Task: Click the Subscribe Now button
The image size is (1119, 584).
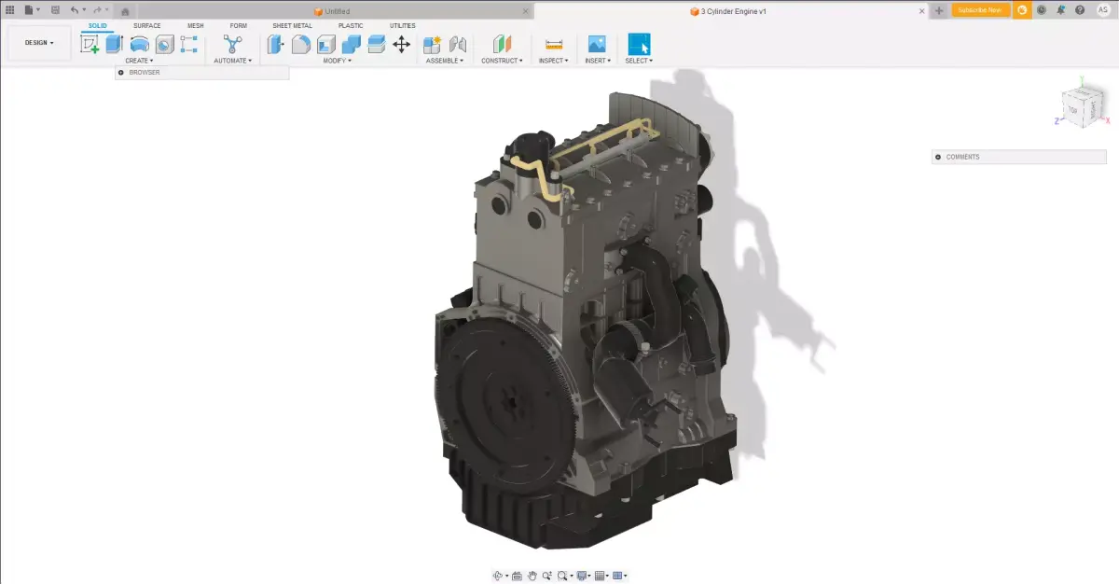Action: tap(980, 10)
